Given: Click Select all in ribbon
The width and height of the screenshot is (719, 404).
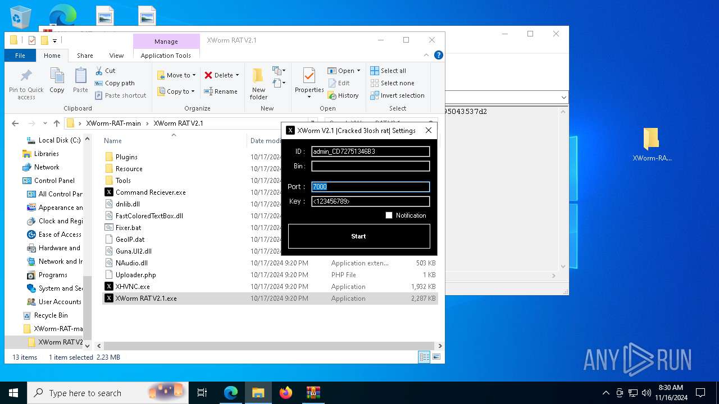Looking at the screenshot, I should [x=388, y=71].
